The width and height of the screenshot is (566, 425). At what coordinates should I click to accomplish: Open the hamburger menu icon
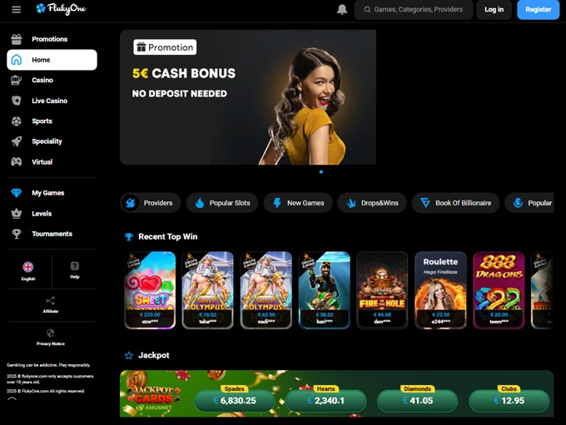(x=17, y=9)
